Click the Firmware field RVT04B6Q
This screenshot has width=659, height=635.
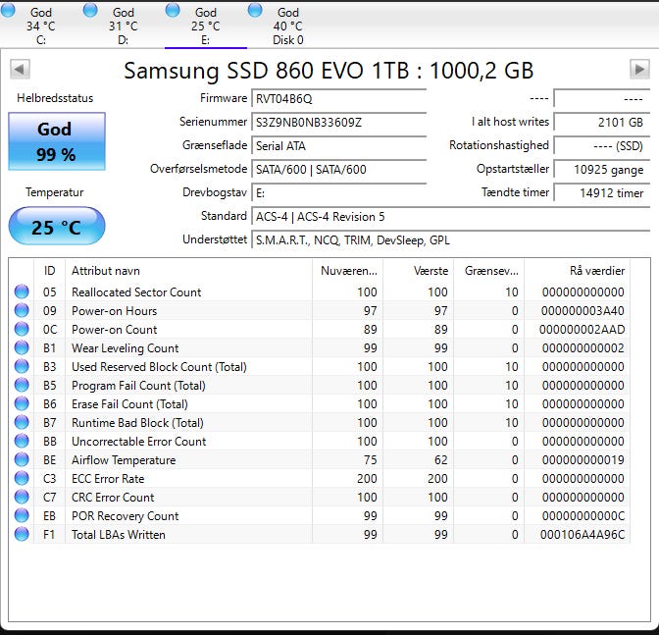(338, 99)
